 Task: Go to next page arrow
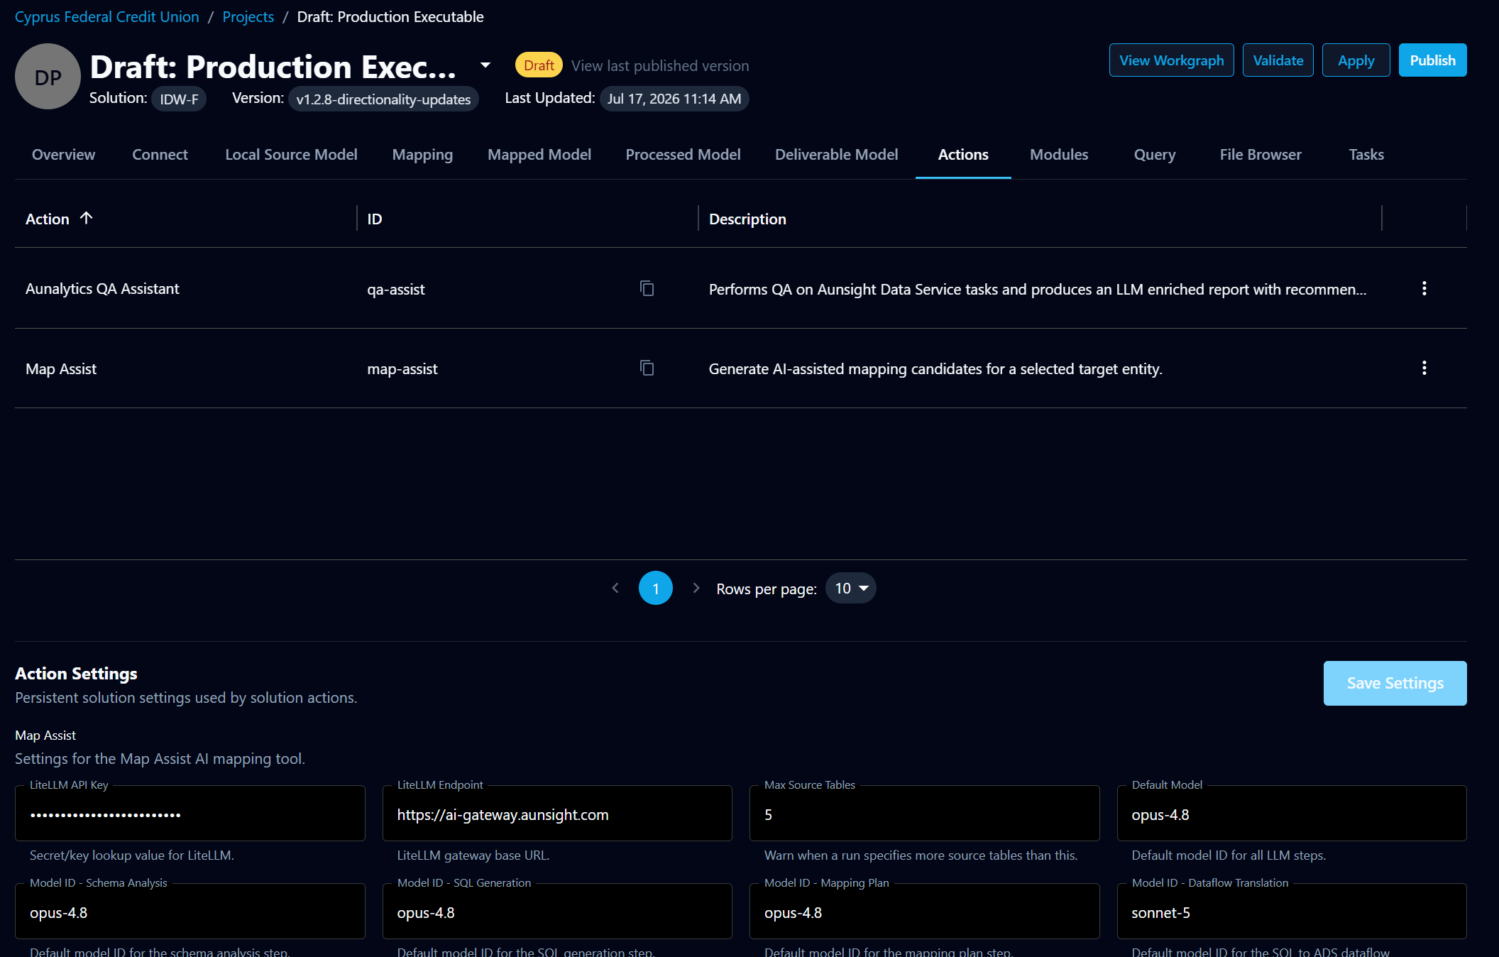(x=696, y=588)
